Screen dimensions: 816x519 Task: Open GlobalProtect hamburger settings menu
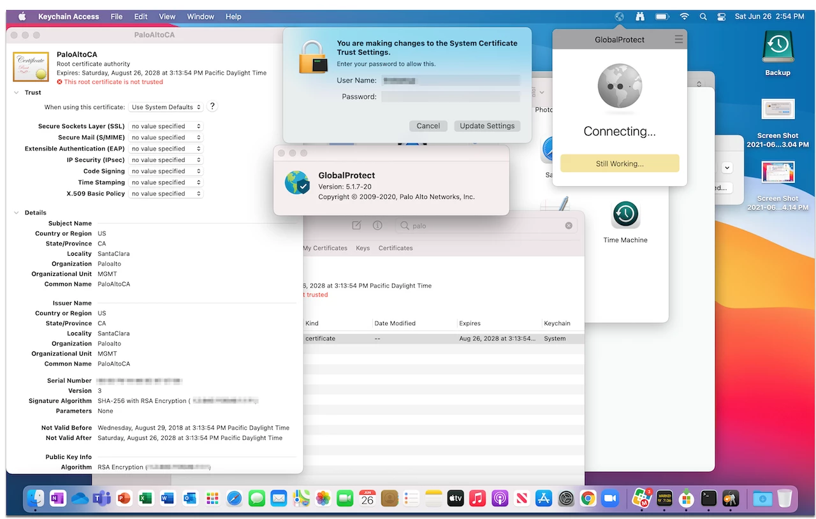[678, 40]
